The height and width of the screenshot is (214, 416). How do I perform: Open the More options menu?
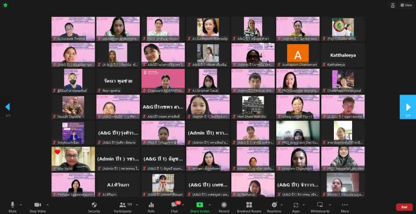[345, 206]
